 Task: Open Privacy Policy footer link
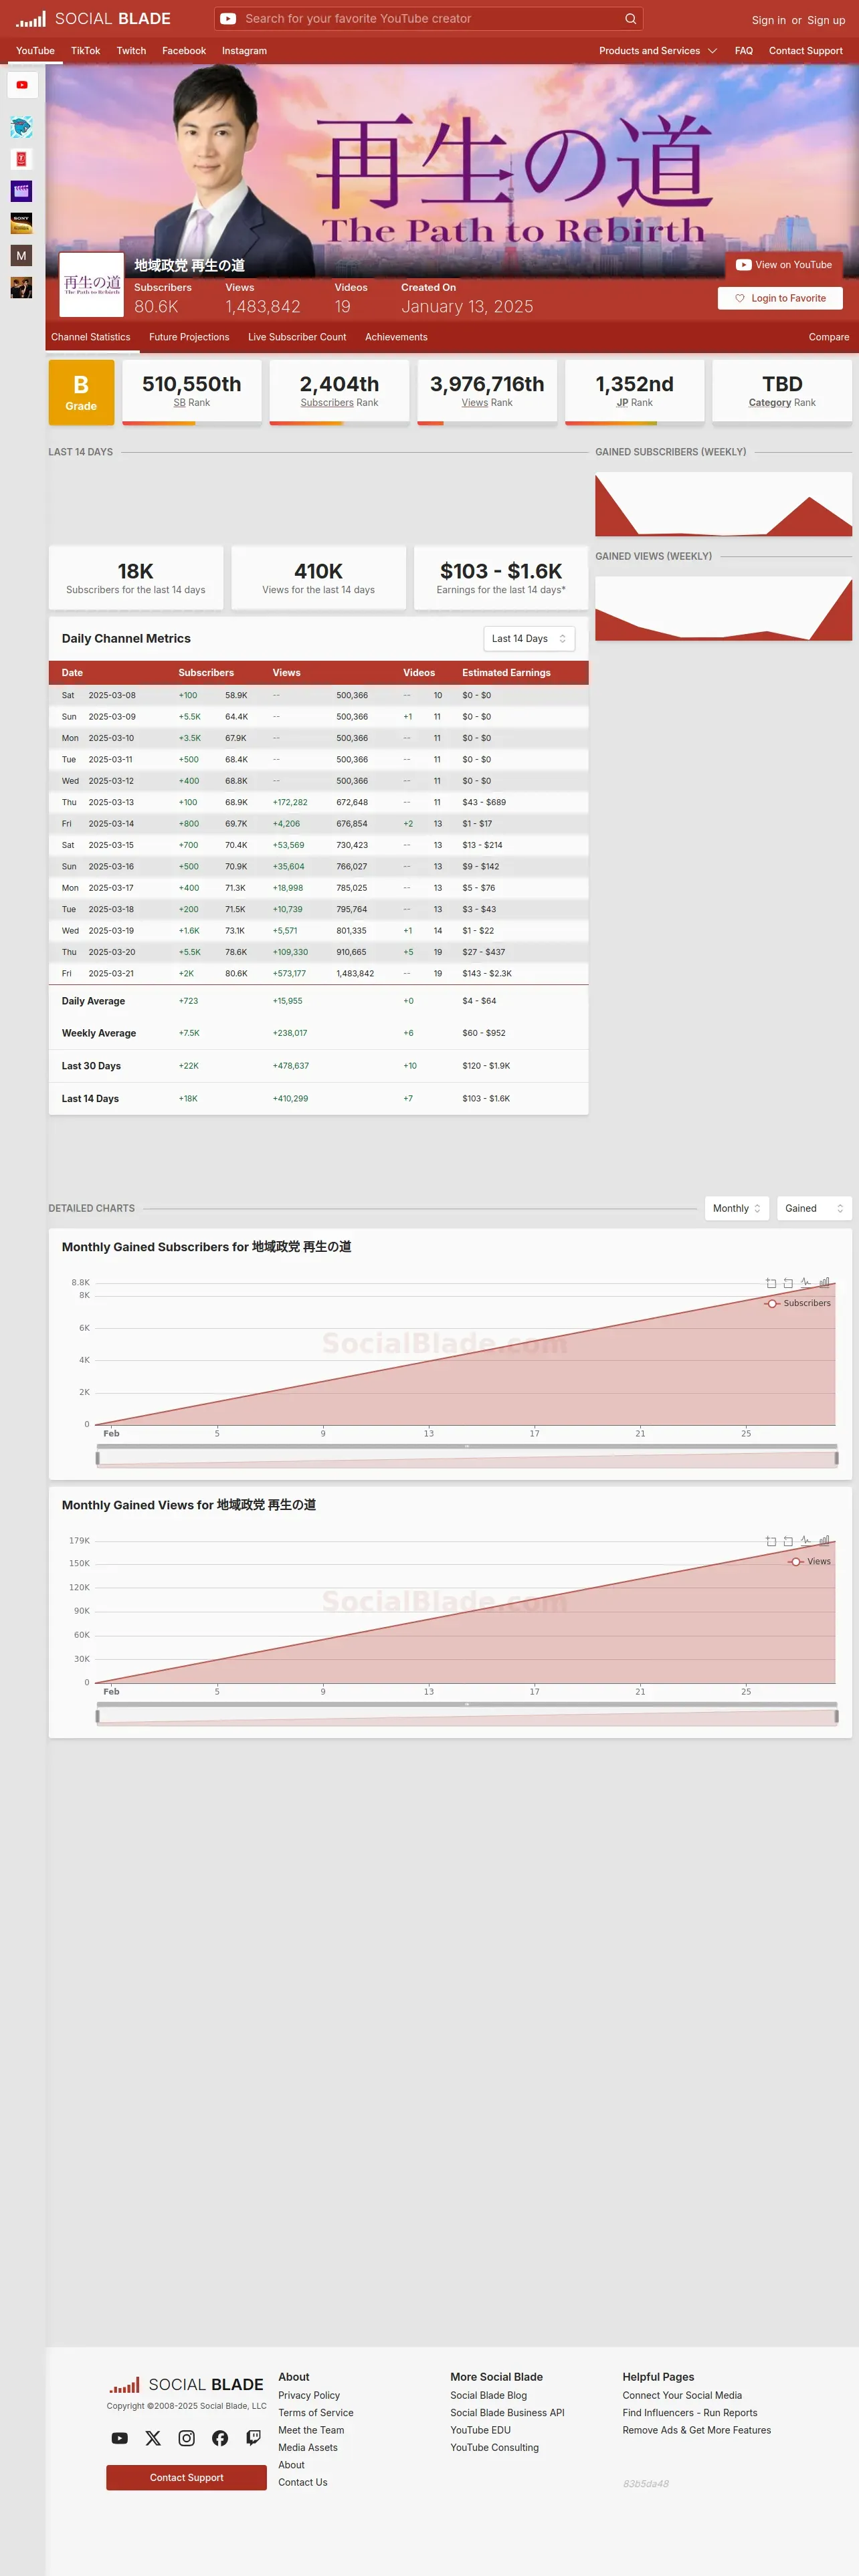click(309, 2395)
